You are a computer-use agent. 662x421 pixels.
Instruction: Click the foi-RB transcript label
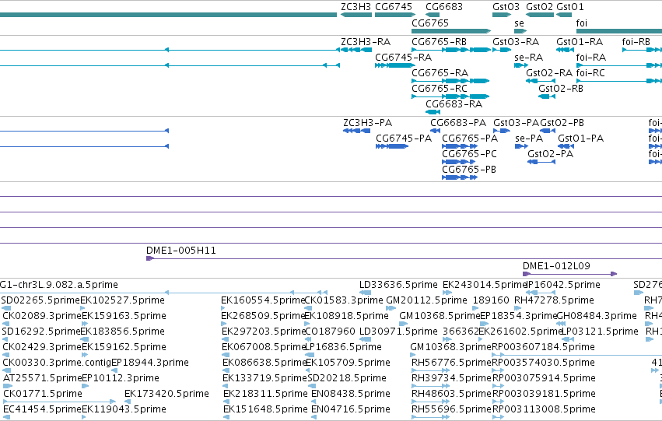click(x=636, y=42)
